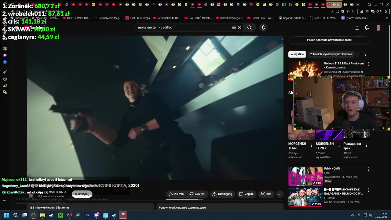Show more filter chips with right arrow
Screen dimensions: 391x220
(x=365, y=55)
